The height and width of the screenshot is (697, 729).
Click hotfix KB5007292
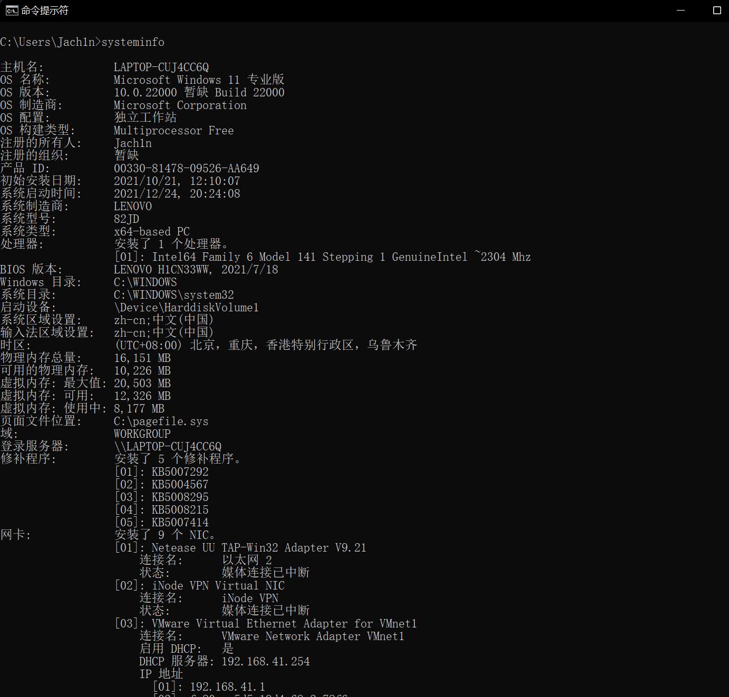click(180, 472)
